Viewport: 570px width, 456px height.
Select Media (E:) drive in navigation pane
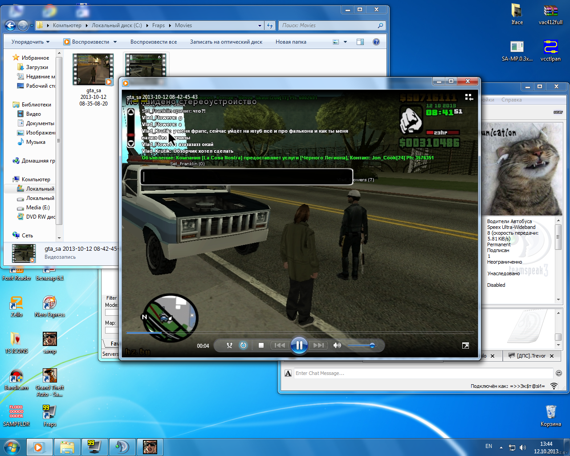[38, 208]
